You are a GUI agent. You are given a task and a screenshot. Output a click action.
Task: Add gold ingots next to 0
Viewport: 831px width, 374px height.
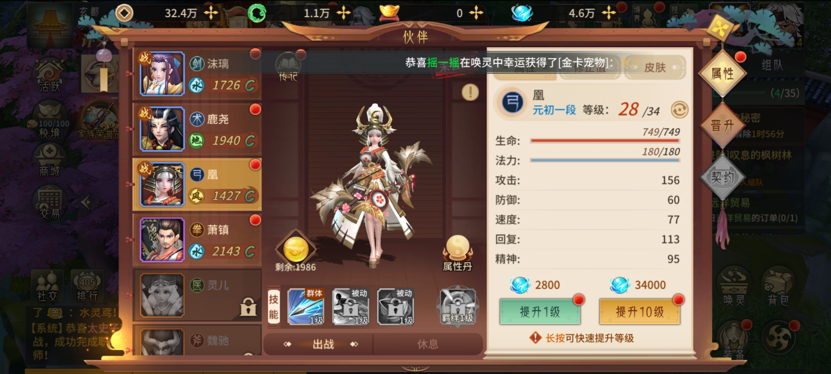(476, 13)
